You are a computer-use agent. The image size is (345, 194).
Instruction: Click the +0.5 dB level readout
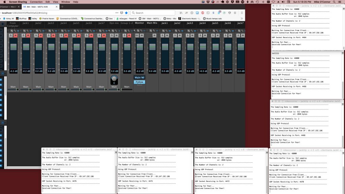pos(203,71)
